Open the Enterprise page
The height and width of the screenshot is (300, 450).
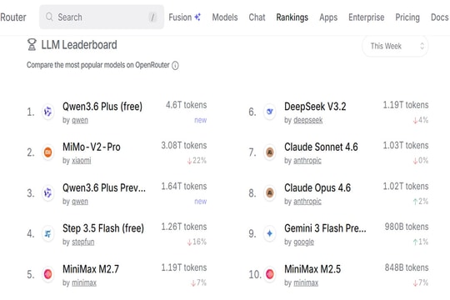coord(366,17)
